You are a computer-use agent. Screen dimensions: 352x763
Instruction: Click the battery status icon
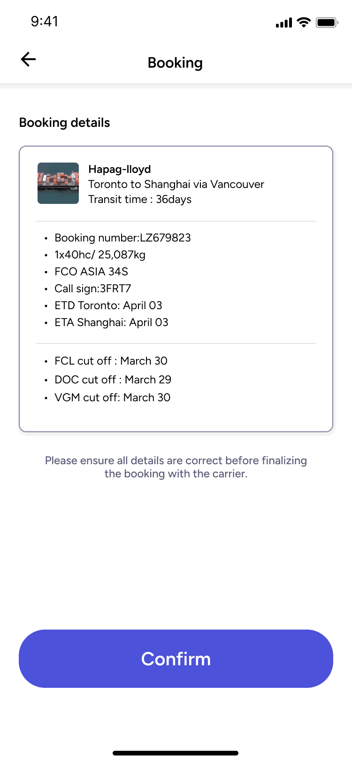[x=327, y=22]
